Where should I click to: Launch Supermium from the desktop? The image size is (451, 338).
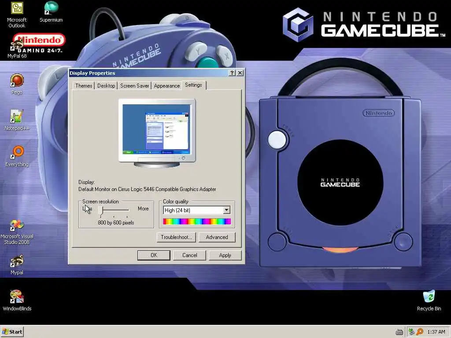51,12
